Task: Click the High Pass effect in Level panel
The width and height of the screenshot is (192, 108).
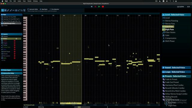Action: (x=168, y=29)
